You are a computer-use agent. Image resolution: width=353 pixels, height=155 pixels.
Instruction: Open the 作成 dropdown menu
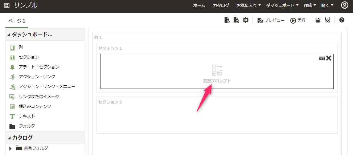(310, 5)
